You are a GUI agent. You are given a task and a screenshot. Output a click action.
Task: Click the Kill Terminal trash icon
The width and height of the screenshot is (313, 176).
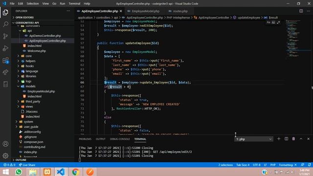click(293, 139)
